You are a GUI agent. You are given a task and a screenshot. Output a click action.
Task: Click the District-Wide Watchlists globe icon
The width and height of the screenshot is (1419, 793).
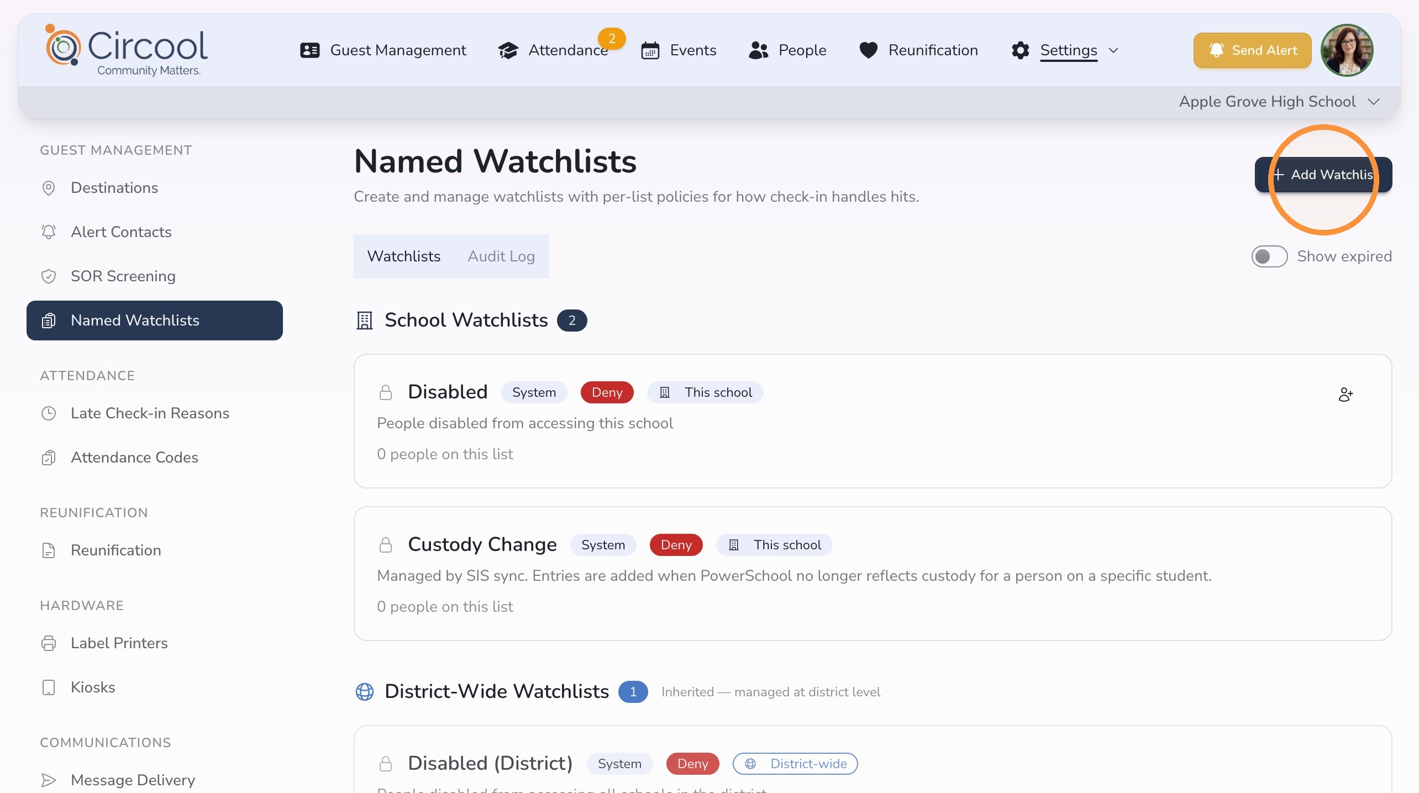click(x=365, y=692)
